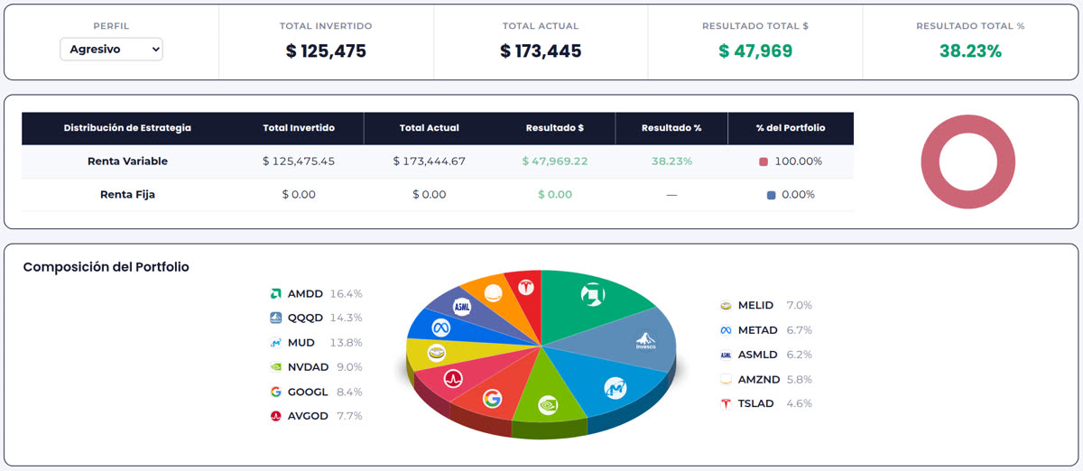Screen dimensions: 1083x471
Task: Click the GOOGL ticker label
Action: tap(308, 392)
